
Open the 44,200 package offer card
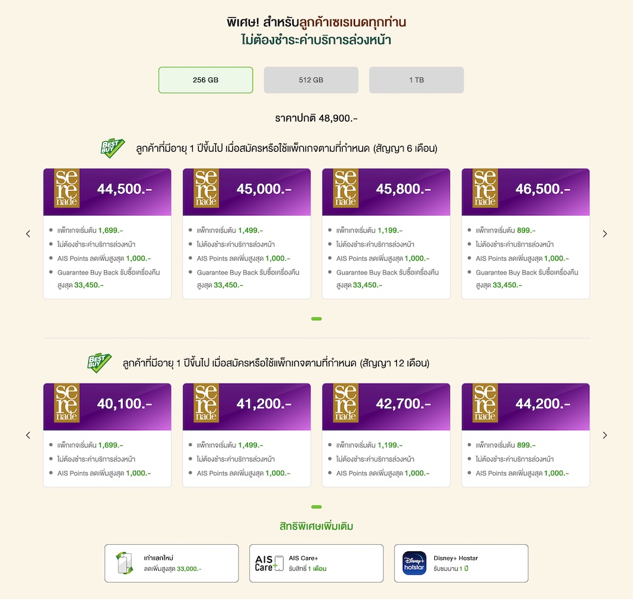coord(525,435)
